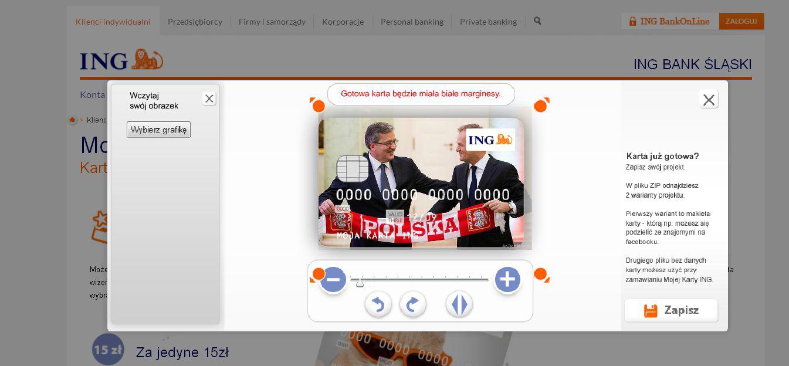Open Firmy i samorządy tab
This screenshot has width=789, height=366.
[x=272, y=22]
